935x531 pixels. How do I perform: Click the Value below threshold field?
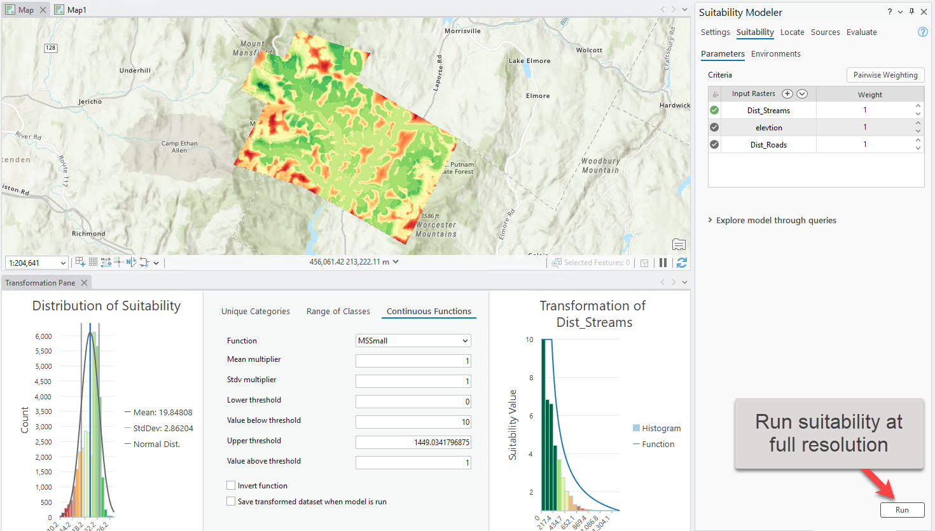[413, 422]
